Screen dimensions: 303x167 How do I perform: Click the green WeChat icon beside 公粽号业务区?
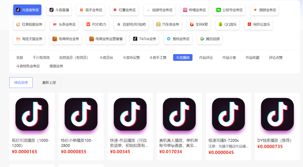coord(219,10)
